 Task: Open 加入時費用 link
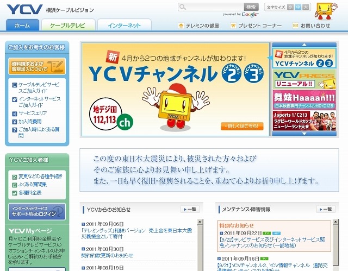point(30,122)
